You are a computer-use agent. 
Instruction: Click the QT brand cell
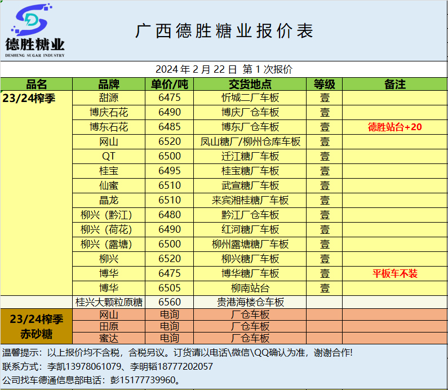click(109, 156)
